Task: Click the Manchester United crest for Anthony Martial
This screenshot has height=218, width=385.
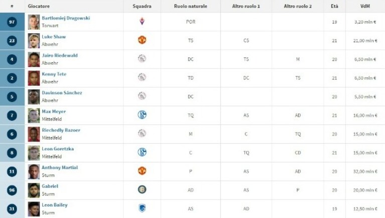Action: pyautogui.click(x=142, y=171)
